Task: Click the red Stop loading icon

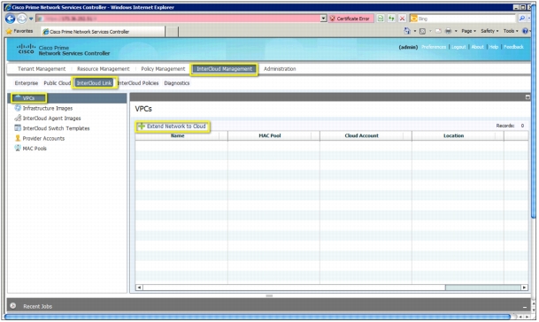Action: click(402, 19)
